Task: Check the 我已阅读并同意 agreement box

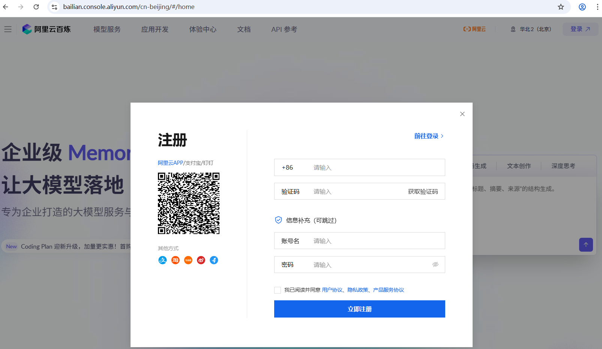Action: point(278,290)
